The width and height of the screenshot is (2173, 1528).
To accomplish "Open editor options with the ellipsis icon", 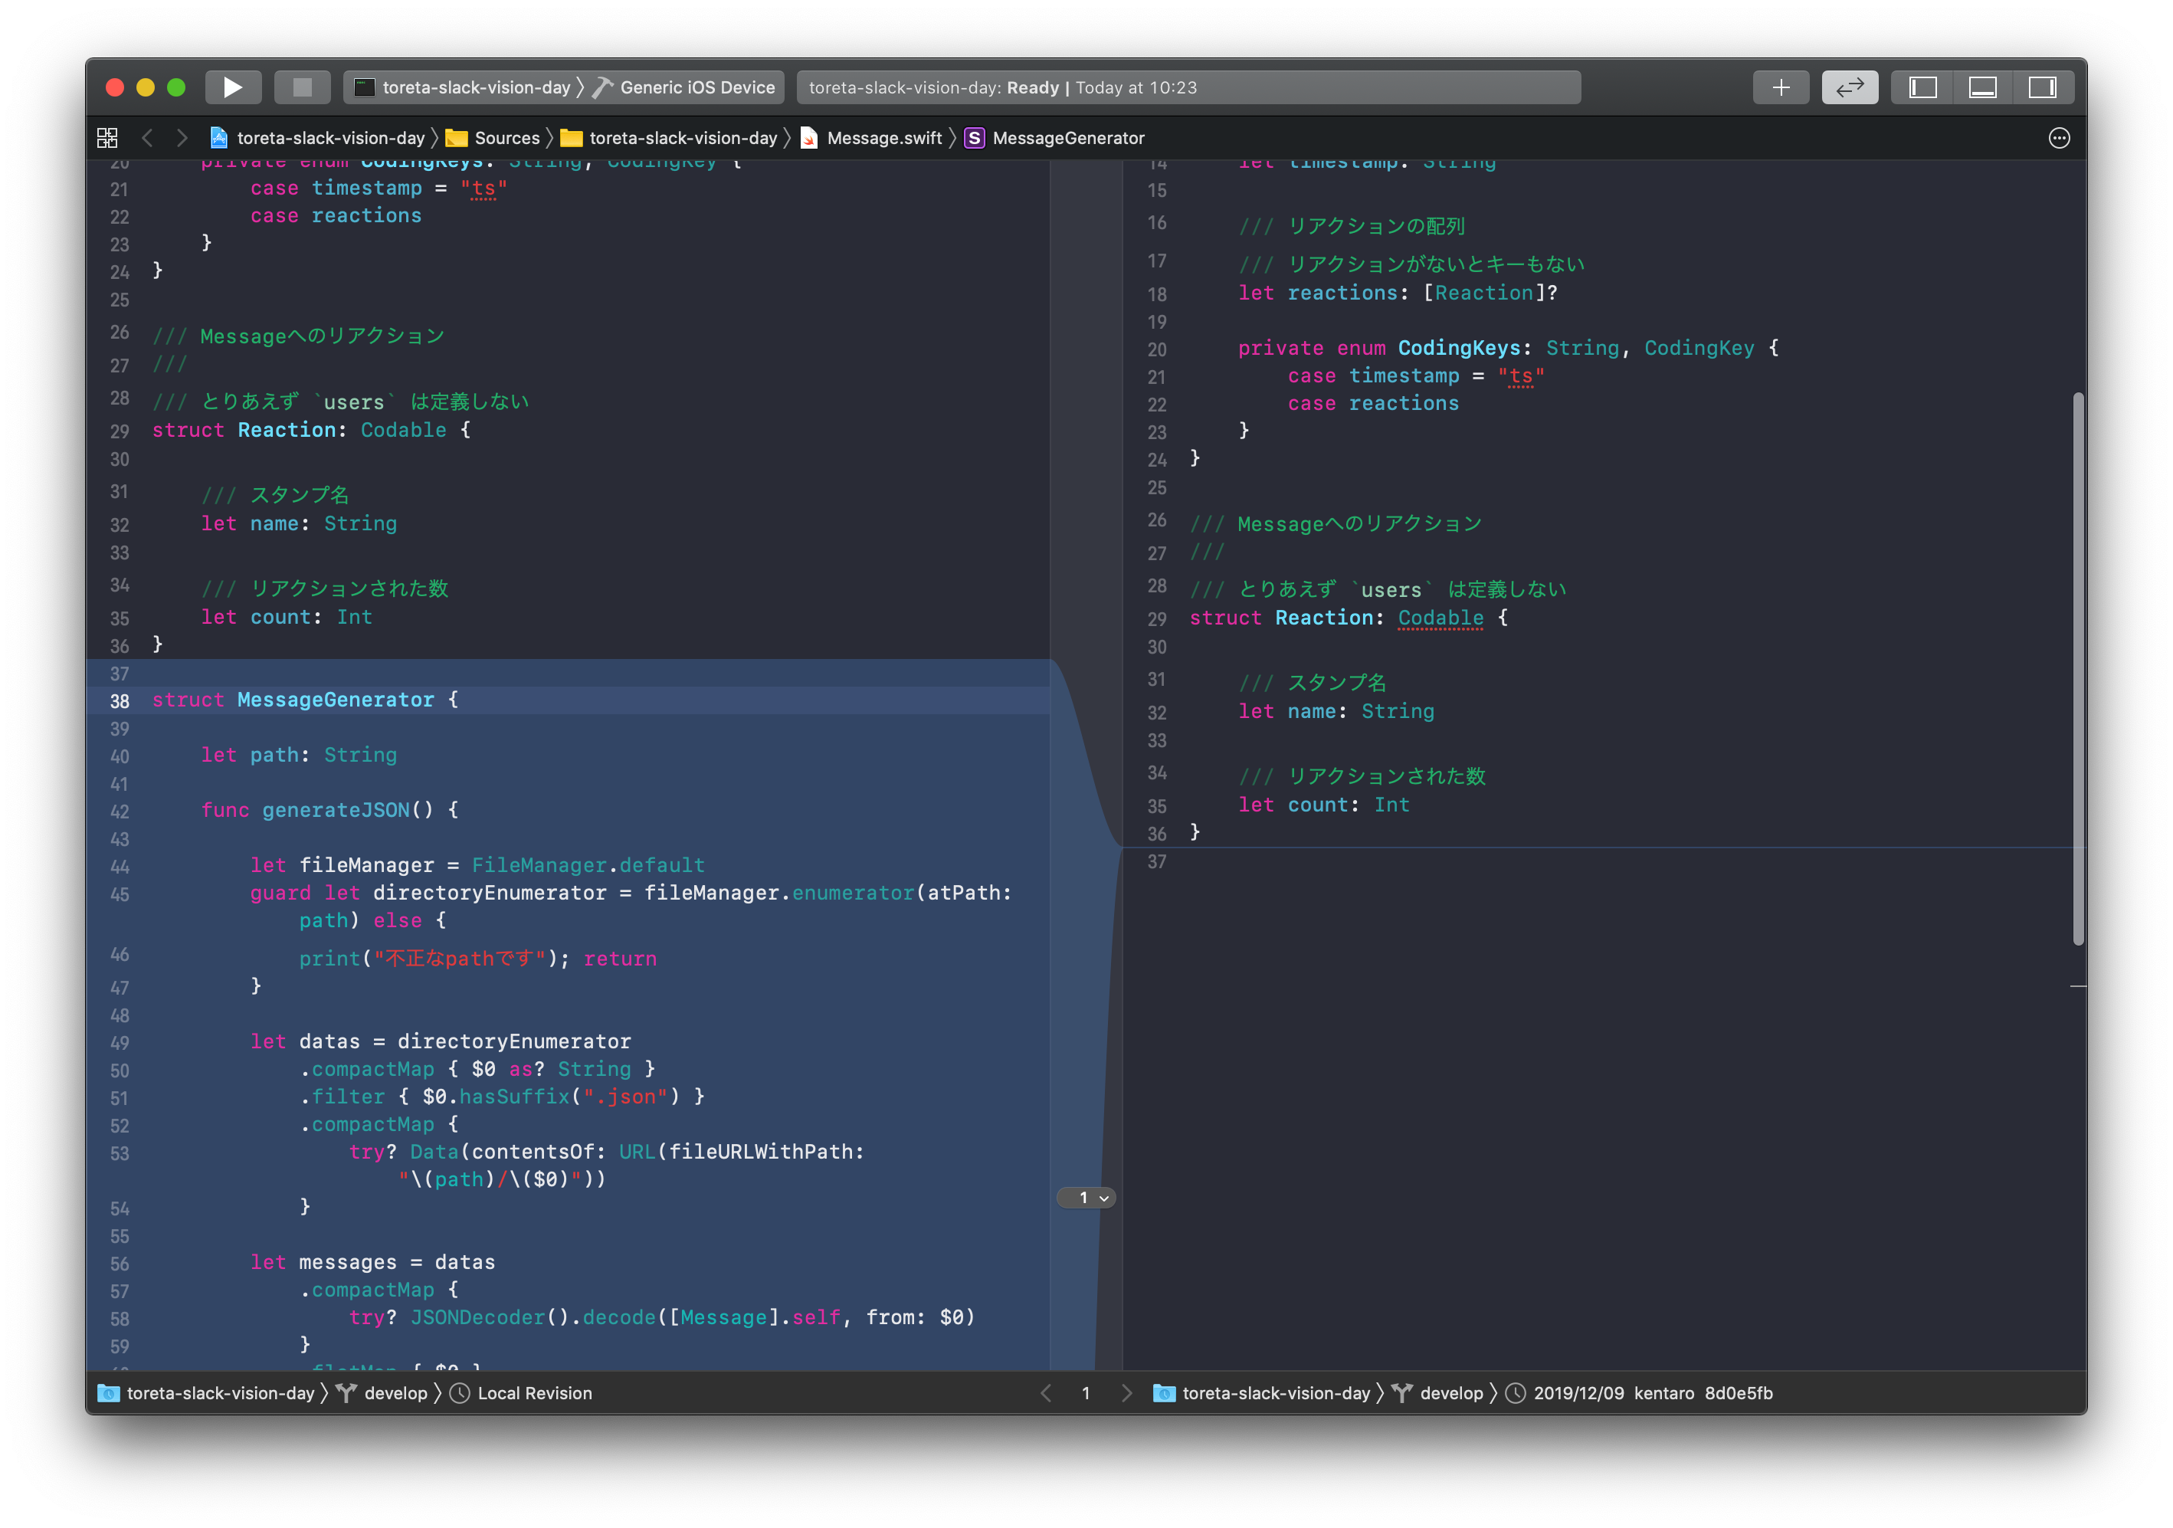I will click(2061, 137).
